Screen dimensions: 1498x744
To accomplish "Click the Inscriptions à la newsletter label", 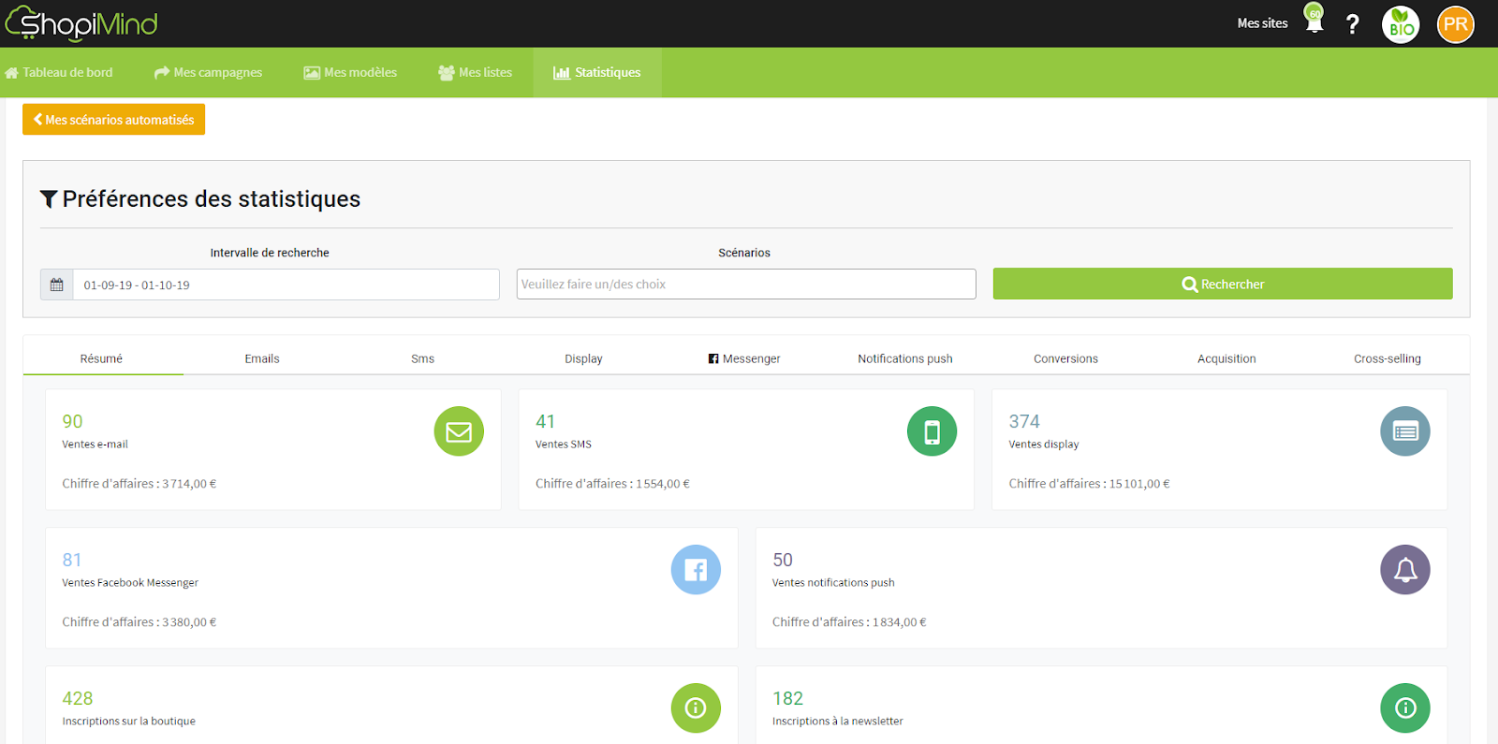I will [838, 722].
